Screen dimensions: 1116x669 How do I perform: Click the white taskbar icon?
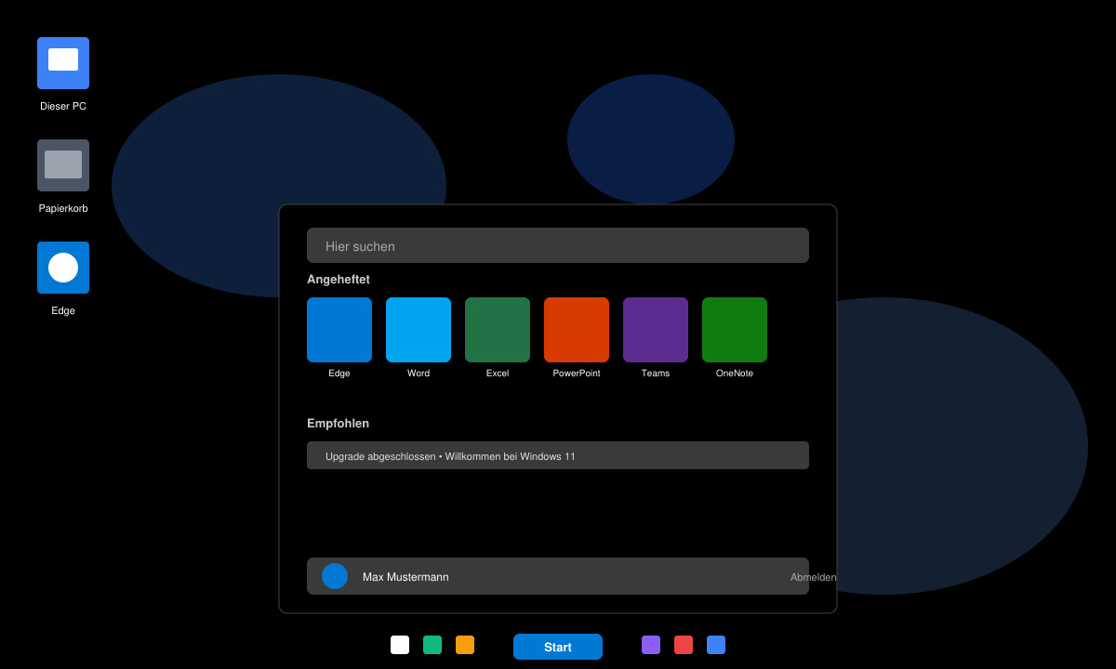point(400,645)
